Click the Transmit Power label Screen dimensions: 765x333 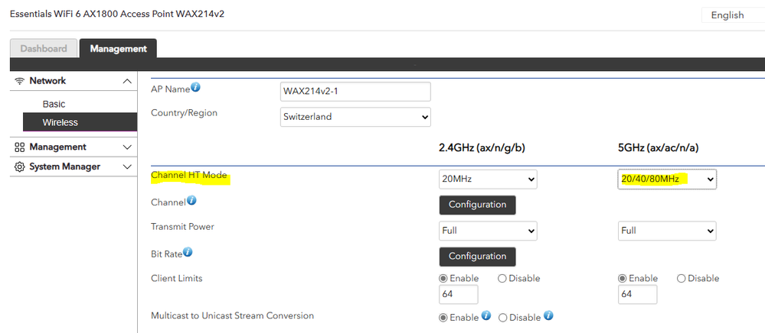click(182, 227)
